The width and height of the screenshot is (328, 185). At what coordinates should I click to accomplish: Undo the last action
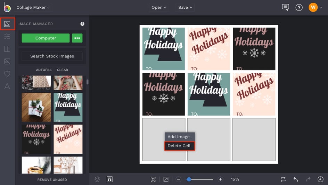(296, 179)
